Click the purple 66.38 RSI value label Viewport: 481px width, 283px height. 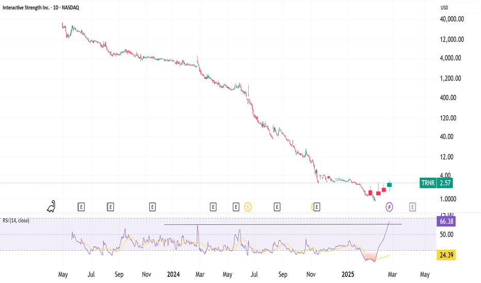pos(446,221)
